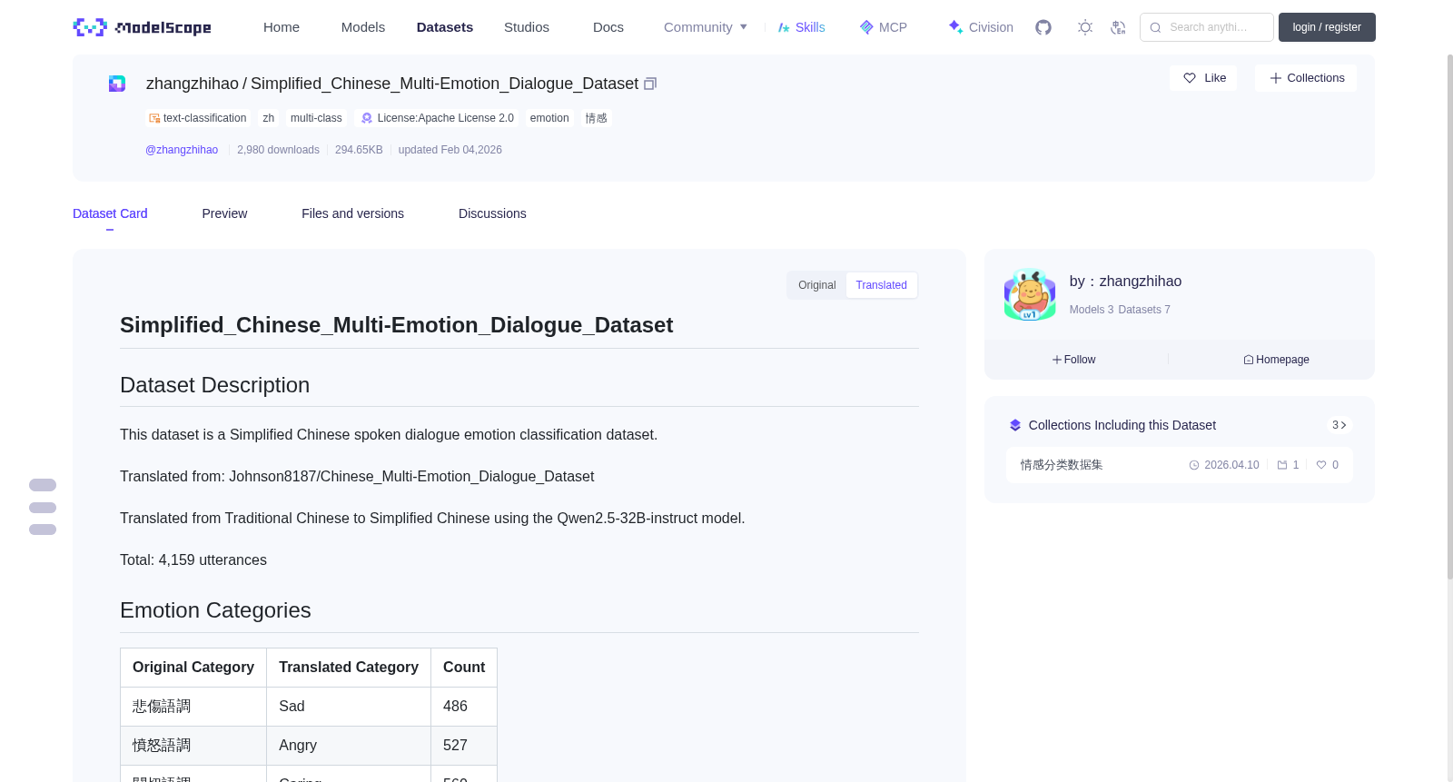Click the clock icon beside 2026.04.10
The width and height of the screenshot is (1453, 782).
tap(1194, 465)
